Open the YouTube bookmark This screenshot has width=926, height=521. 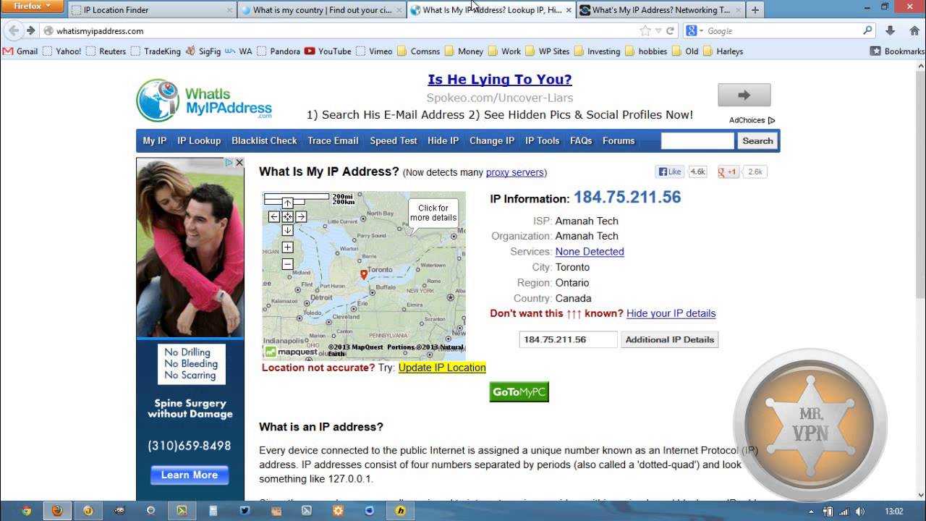coord(328,51)
